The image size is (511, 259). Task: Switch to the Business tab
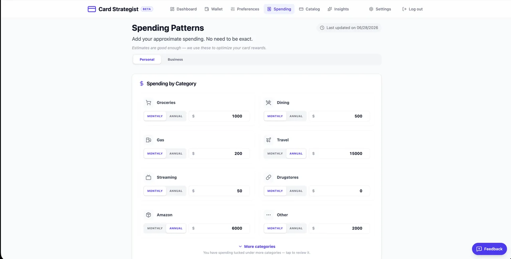(x=175, y=59)
